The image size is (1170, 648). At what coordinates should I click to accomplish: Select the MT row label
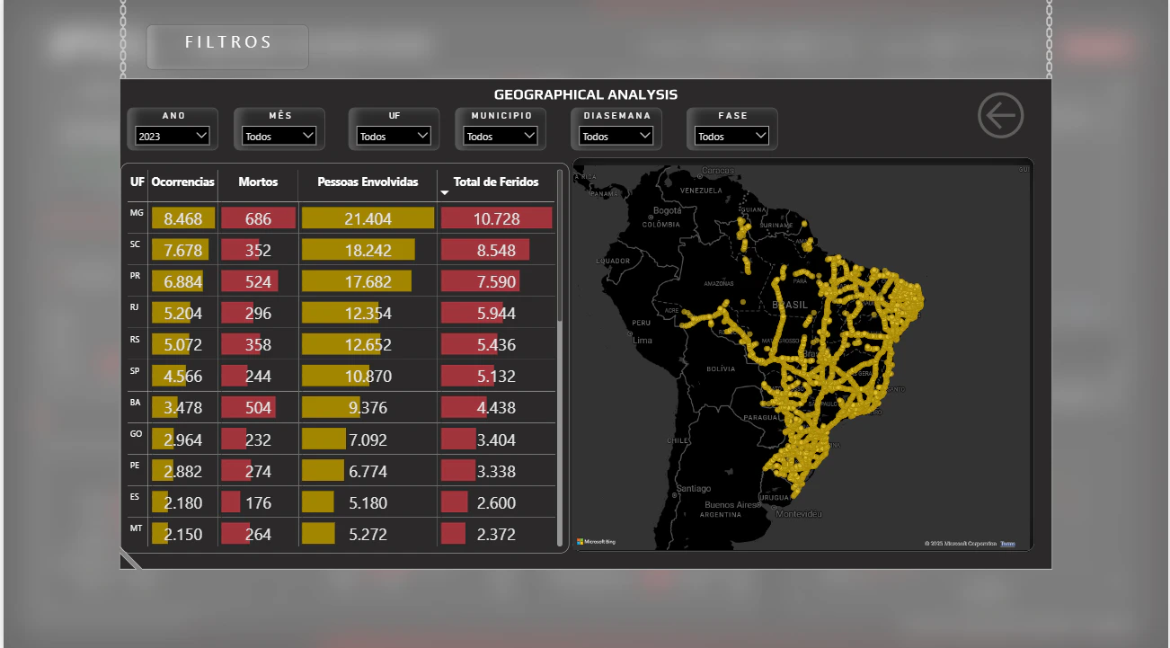[x=136, y=528]
